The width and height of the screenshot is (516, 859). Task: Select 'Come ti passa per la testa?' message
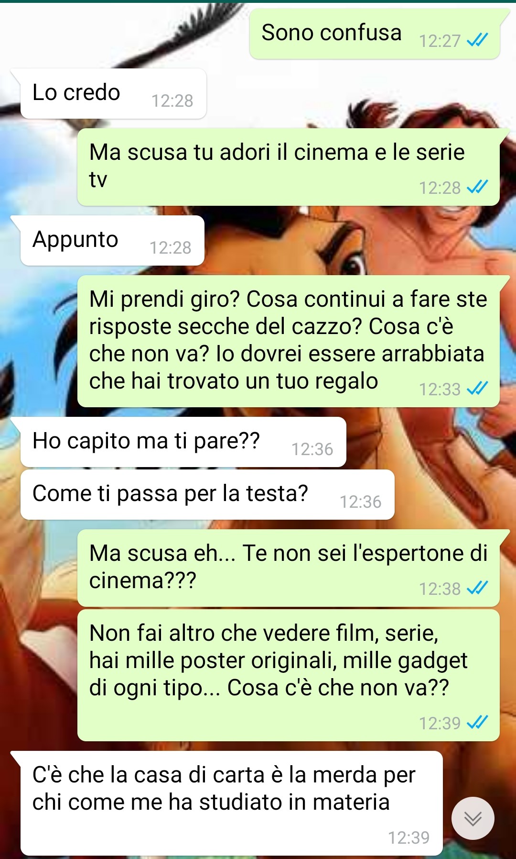[207, 494]
